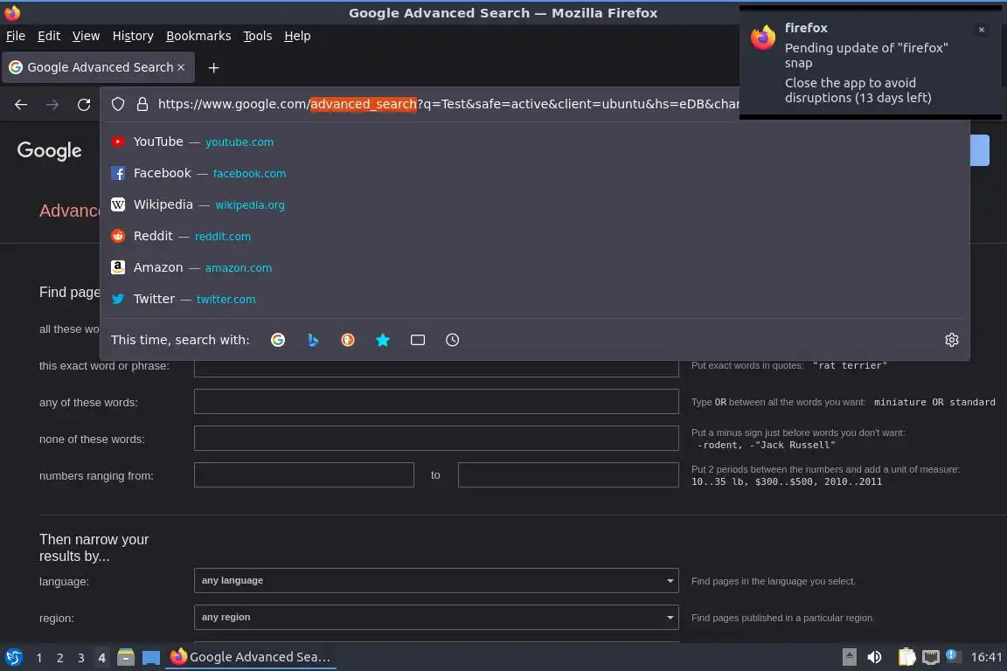Click the URL address bar

449,104
